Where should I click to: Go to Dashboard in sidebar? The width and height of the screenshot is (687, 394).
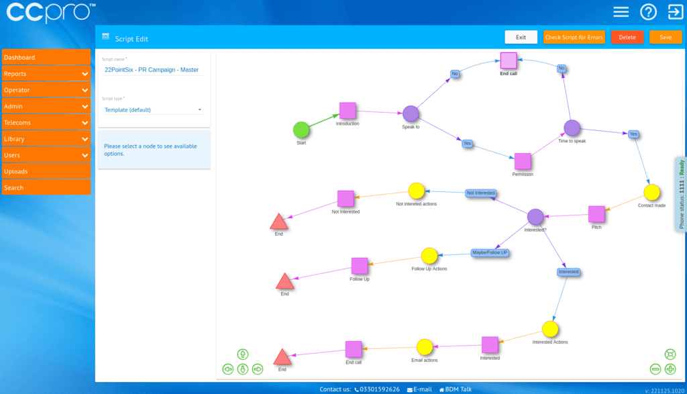46,58
